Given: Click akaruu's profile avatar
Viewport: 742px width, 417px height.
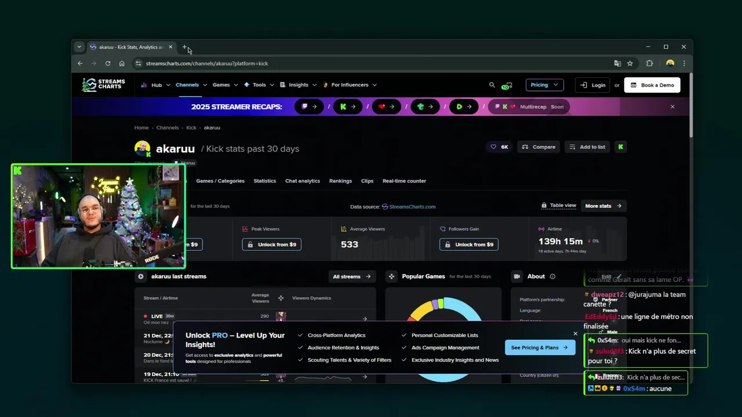Looking at the screenshot, I should click(x=143, y=149).
